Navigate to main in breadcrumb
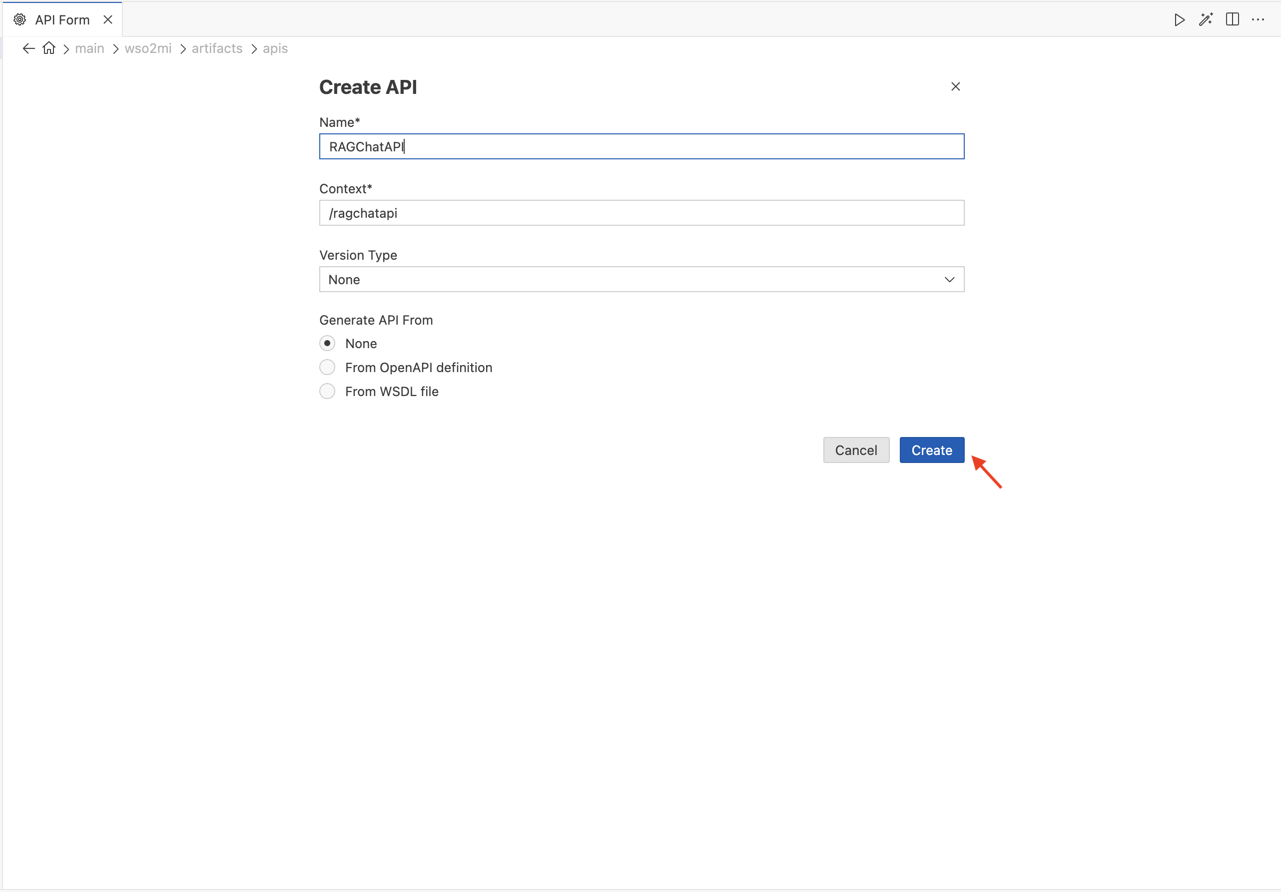This screenshot has height=892, width=1281. (x=90, y=48)
